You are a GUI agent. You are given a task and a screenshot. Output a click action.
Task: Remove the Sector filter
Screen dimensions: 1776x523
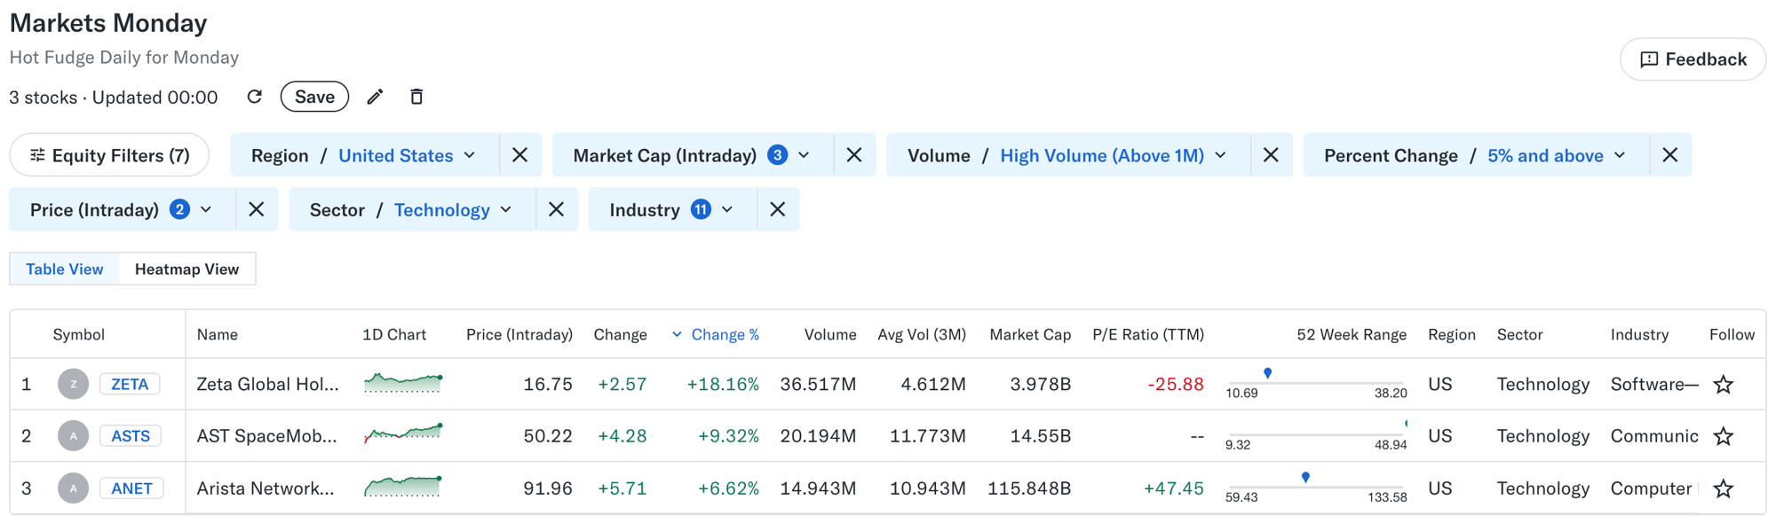point(557,209)
